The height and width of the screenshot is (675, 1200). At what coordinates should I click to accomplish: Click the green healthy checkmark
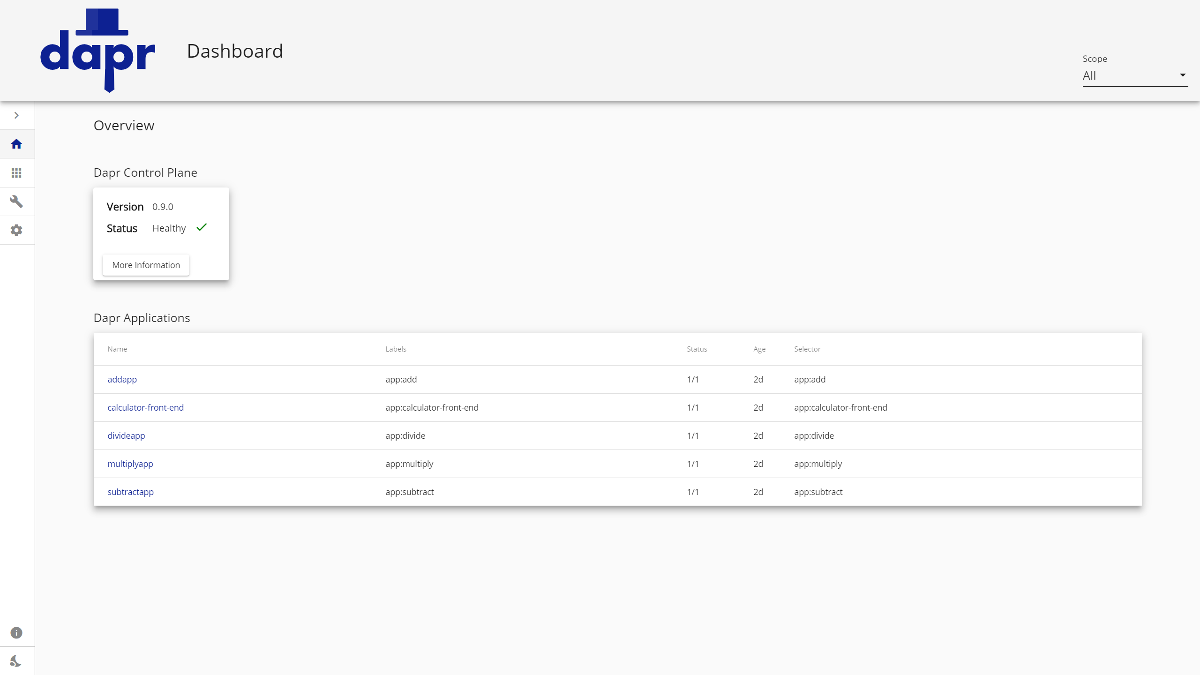(x=202, y=227)
